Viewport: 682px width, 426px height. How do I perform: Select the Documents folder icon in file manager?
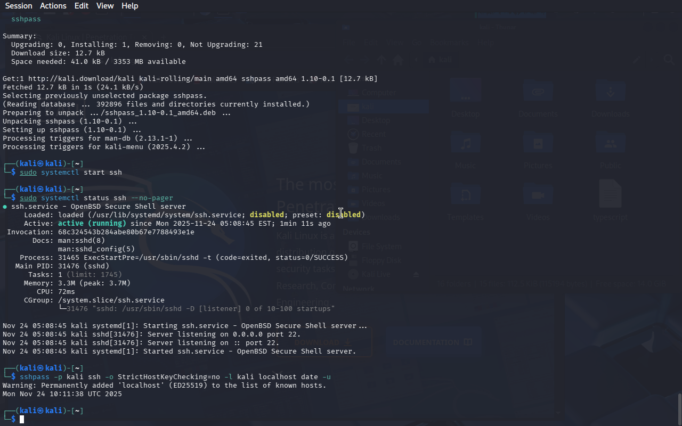(x=538, y=92)
